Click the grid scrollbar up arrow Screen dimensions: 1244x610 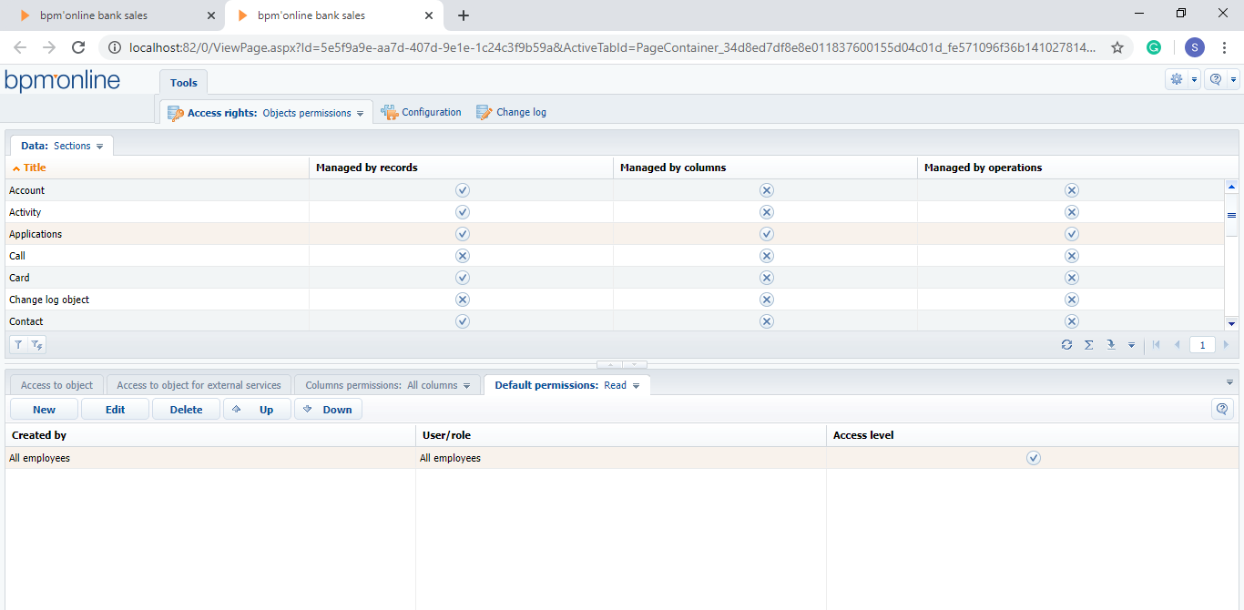1231,187
